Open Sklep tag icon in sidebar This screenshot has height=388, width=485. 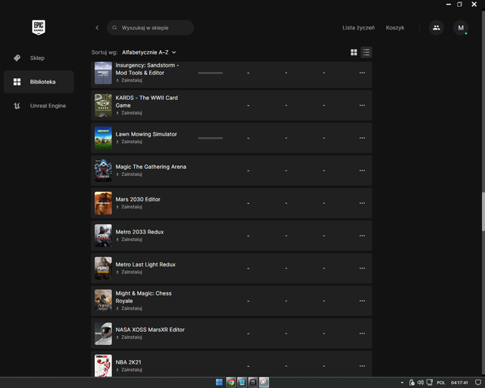(17, 58)
